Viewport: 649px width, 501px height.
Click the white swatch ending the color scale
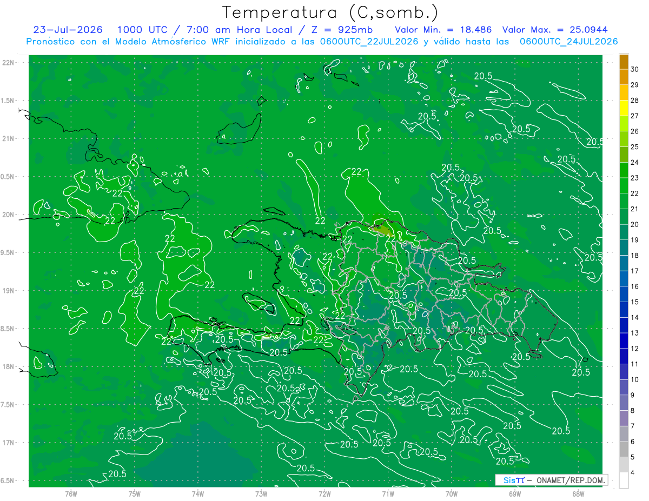(x=624, y=480)
